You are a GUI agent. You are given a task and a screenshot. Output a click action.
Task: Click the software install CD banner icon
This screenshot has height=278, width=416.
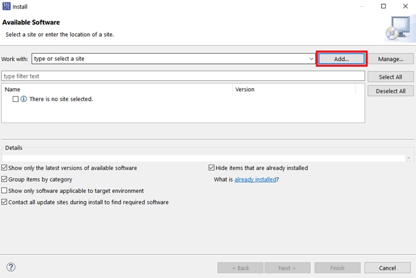tap(398, 27)
